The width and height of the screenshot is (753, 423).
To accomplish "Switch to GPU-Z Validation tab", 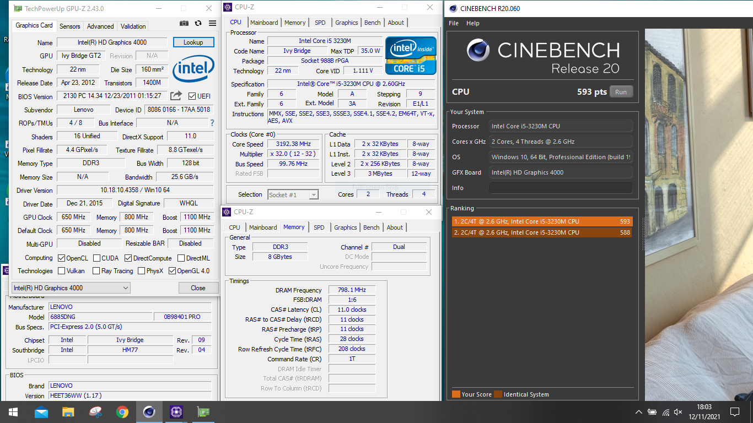I will 133,26.
